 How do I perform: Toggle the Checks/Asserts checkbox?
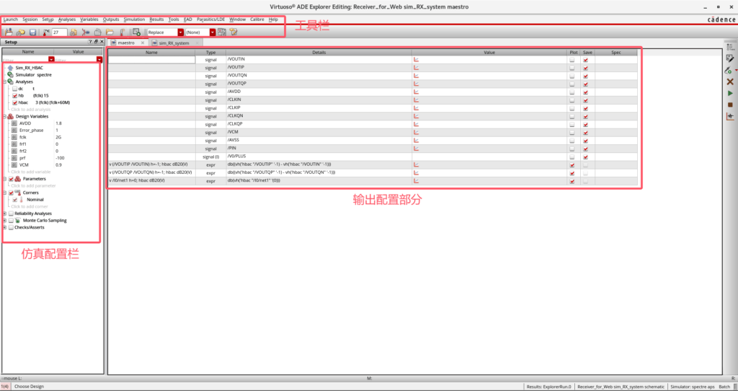click(11, 227)
